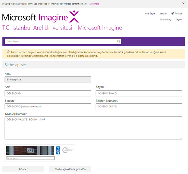Image resolution: width=188 pixels, height=174 pixels.
Task: Click the search magnifier icon
Action: tap(118, 41)
